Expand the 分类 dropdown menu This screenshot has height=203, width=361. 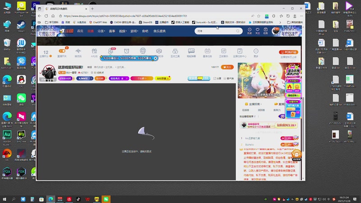(101, 31)
